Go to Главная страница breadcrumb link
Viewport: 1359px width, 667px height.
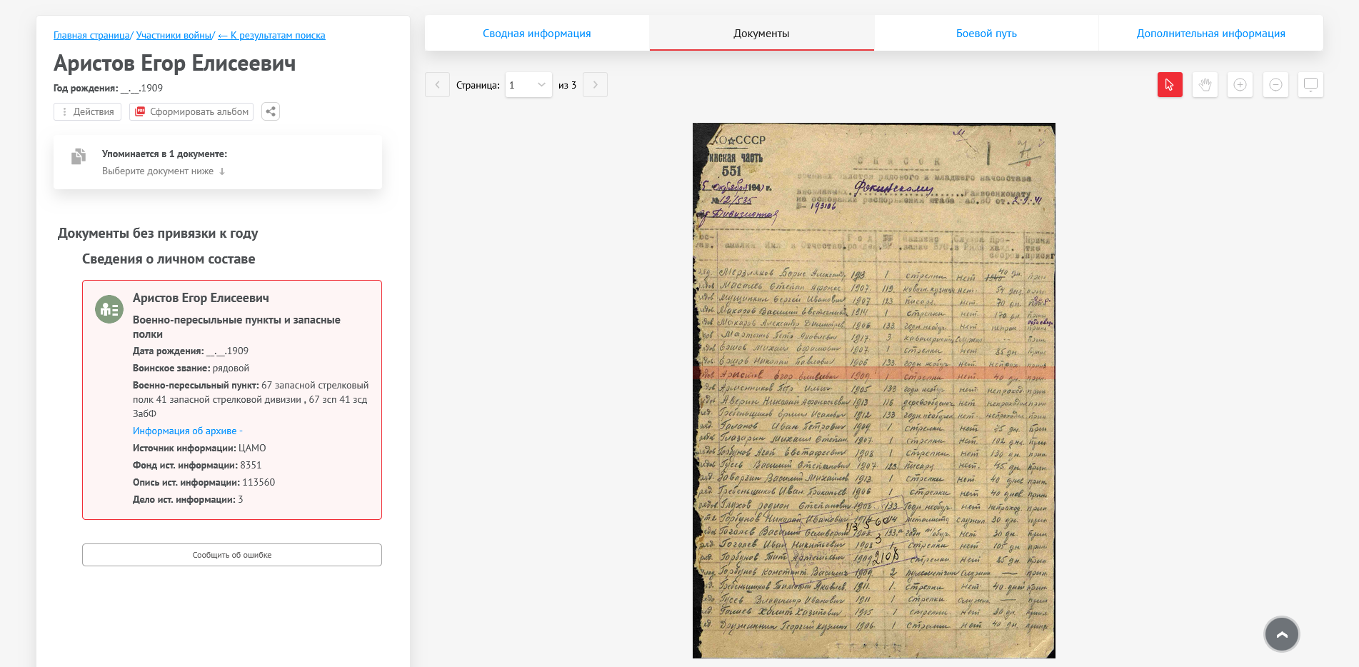point(91,36)
